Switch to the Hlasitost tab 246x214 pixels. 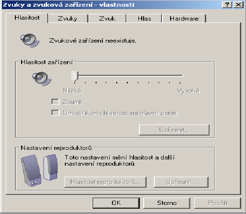[27, 18]
